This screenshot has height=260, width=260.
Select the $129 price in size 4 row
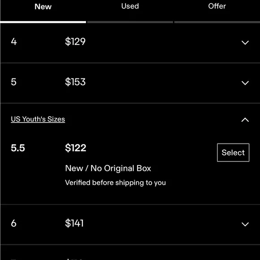(x=75, y=41)
